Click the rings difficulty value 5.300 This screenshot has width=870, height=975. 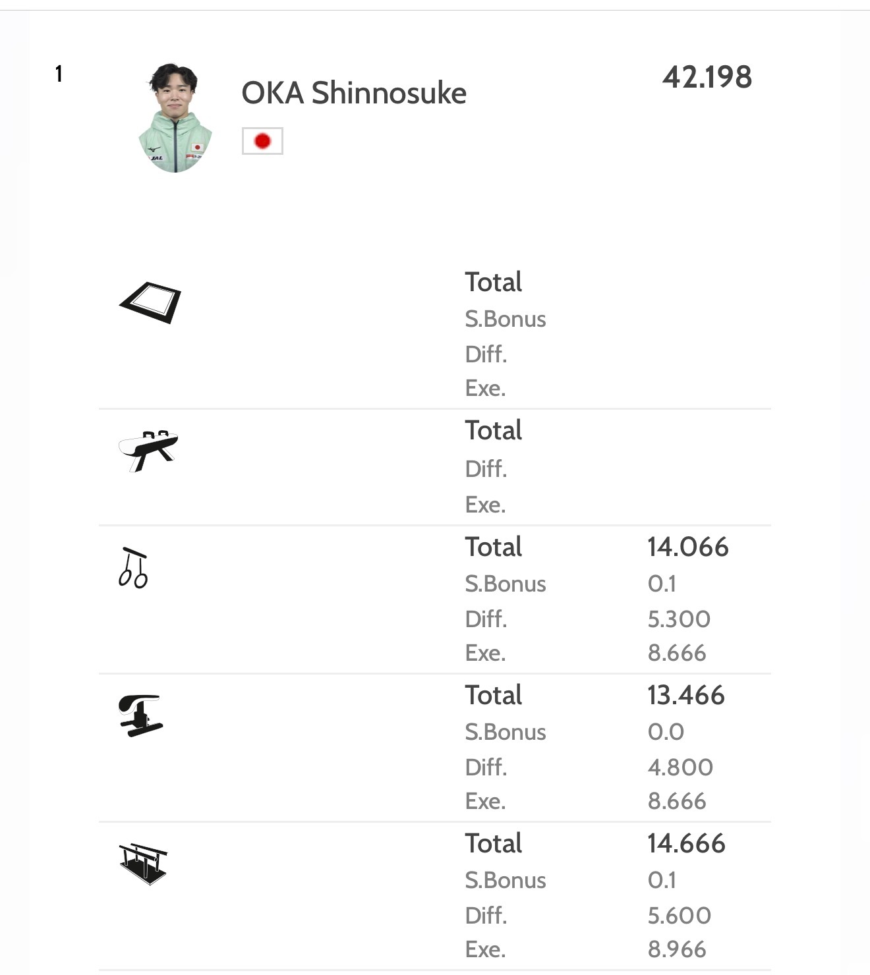pos(679,619)
